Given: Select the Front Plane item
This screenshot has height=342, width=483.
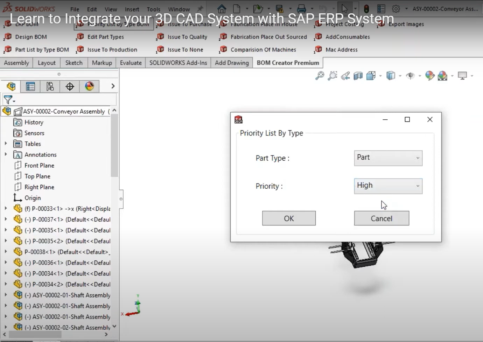Looking at the screenshot, I should (x=34, y=165).
